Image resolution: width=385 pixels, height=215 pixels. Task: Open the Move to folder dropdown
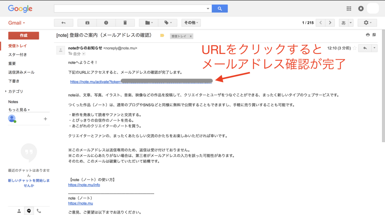coord(149,23)
